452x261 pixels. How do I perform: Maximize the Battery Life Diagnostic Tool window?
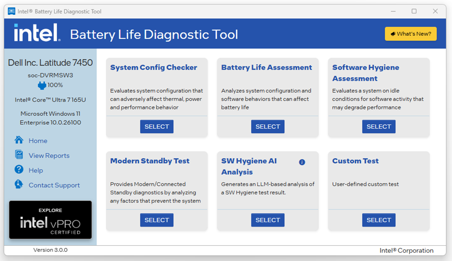point(414,11)
